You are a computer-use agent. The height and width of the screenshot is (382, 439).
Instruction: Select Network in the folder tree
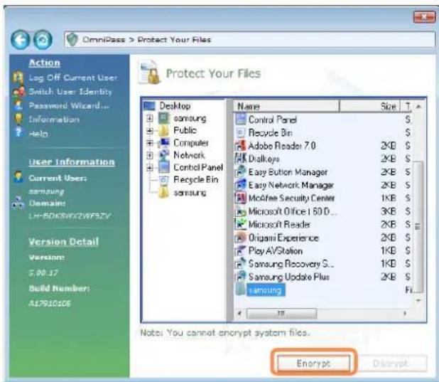[189, 155]
